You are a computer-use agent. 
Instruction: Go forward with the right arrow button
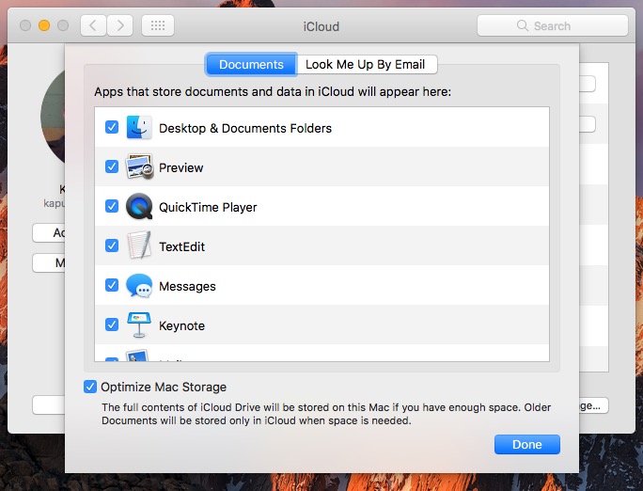pyautogui.click(x=119, y=25)
